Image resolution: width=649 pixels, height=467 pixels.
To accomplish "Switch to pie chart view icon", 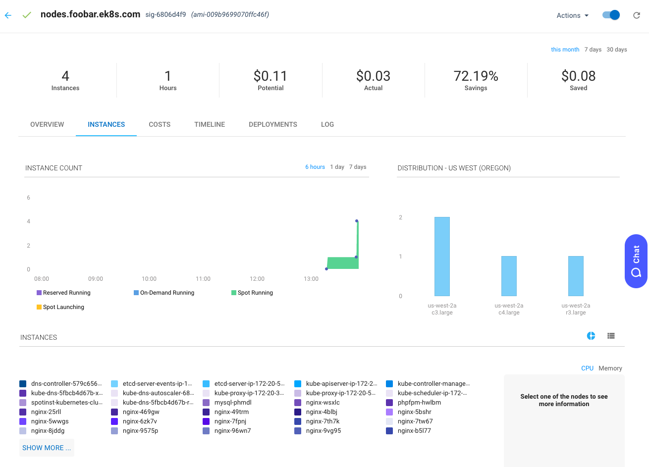I will coord(591,336).
